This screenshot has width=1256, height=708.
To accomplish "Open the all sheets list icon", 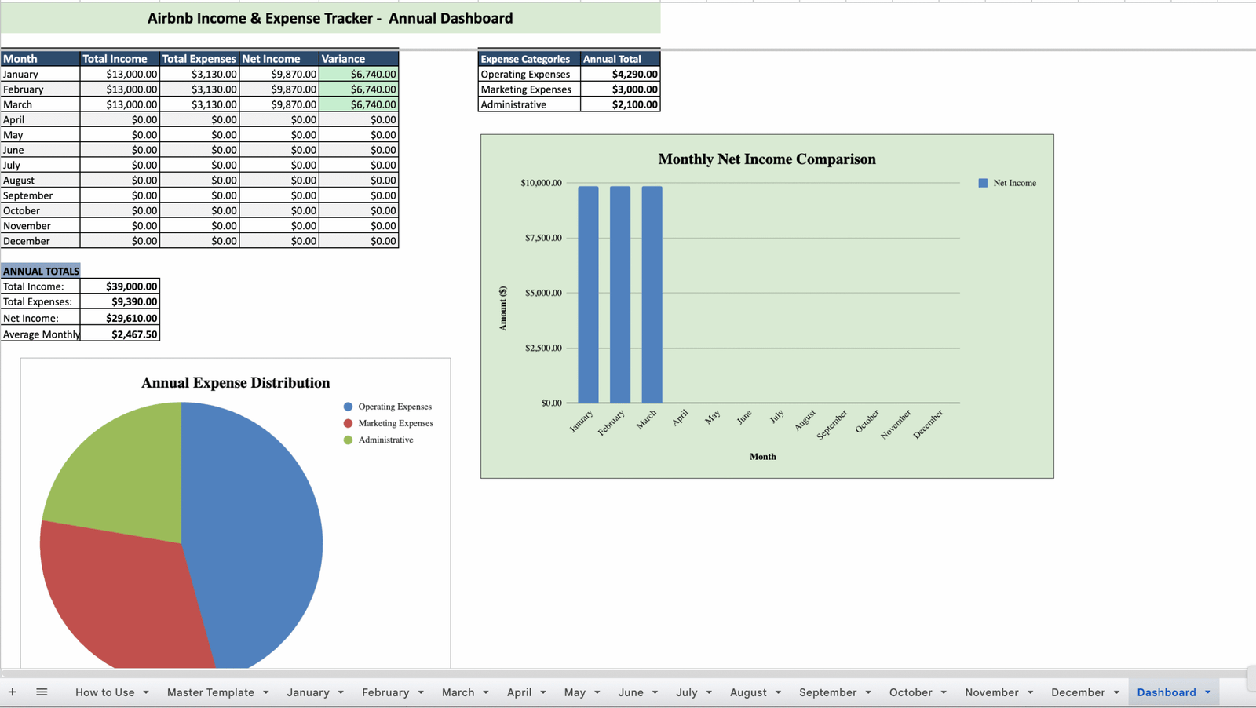I will 42,692.
